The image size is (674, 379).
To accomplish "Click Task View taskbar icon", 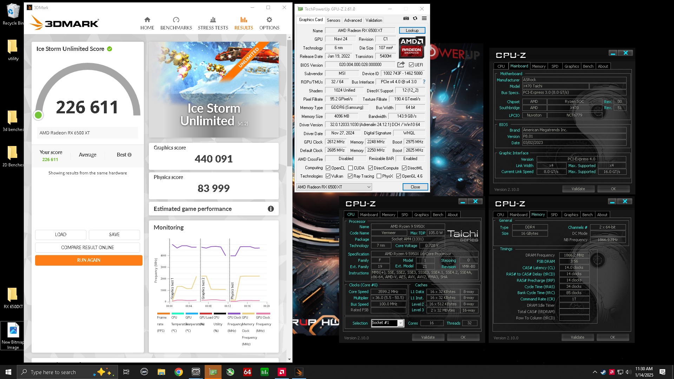I will (x=126, y=372).
